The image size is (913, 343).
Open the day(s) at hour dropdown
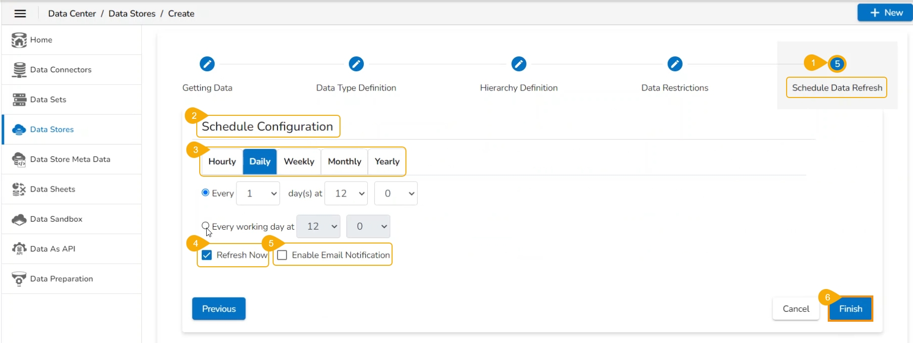(x=346, y=194)
